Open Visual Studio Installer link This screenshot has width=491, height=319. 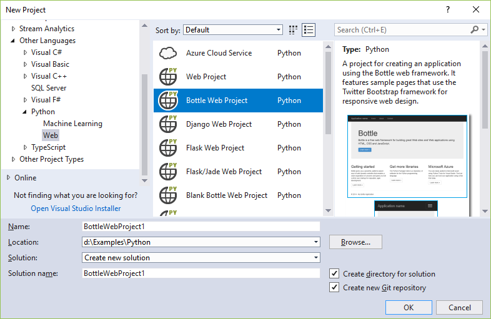[76, 209]
